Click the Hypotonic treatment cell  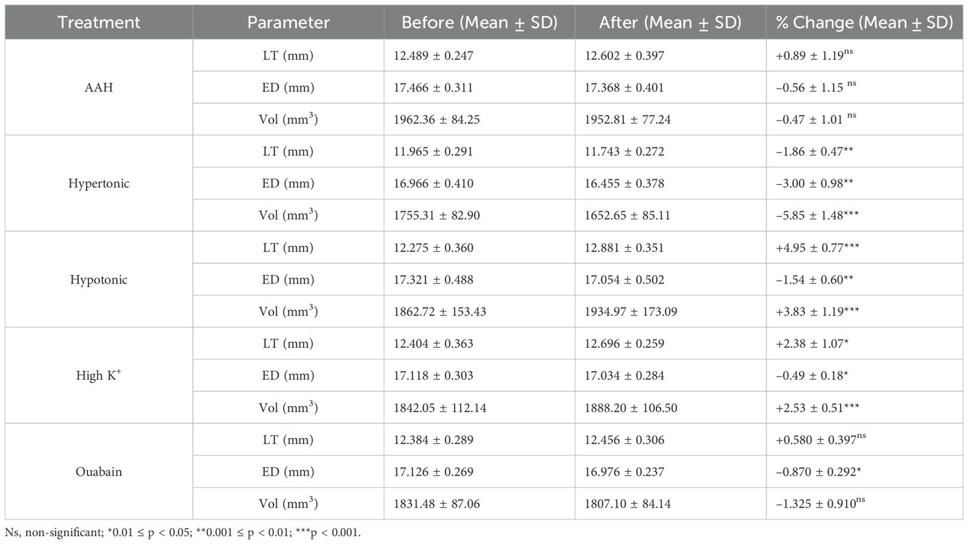point(99,280)
